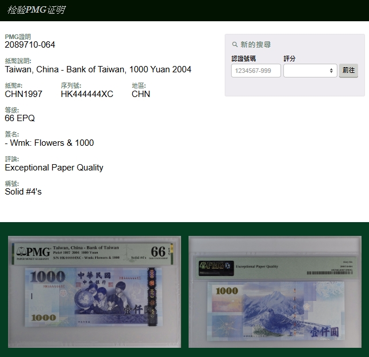The image size is (369, 357).
Task: Click the 序列號 label
Action: pyautogui.click(x=71, y=86)
